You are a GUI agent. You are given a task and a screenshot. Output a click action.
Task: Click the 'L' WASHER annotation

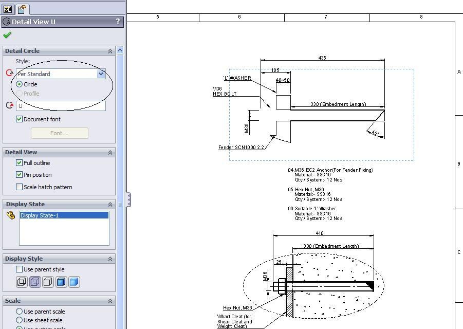click(x=237, y=78)
